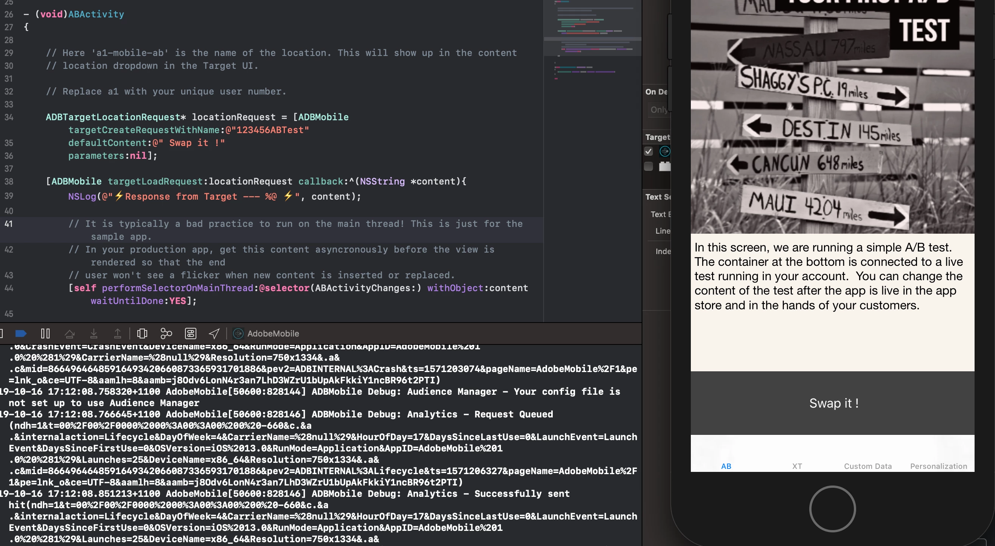Viewport: 995px width, 546px height.
Task: Uncheck the first Target Membership checkbox
Action: coord(648,151)
